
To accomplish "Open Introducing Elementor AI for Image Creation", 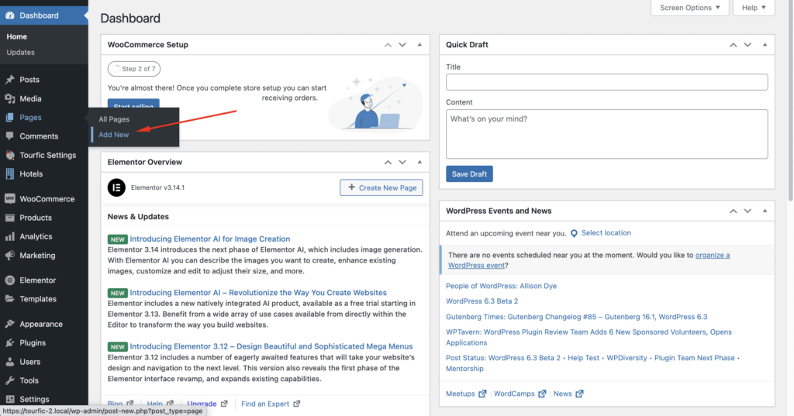I will tap(210, 239).
